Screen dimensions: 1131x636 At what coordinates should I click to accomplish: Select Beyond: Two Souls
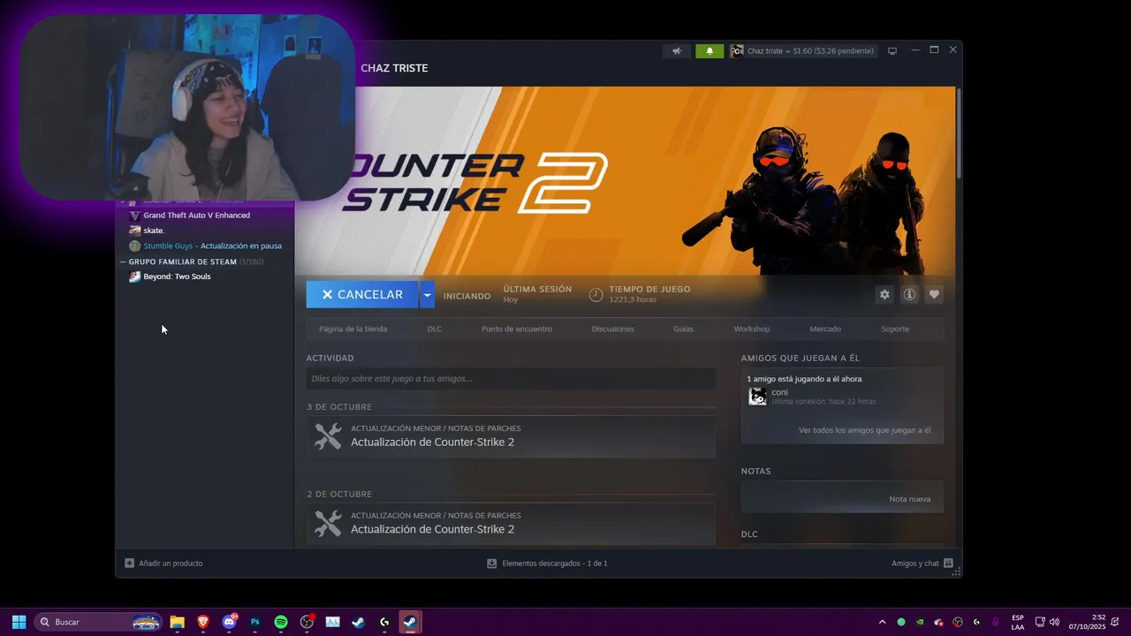[x=177, y=276]
